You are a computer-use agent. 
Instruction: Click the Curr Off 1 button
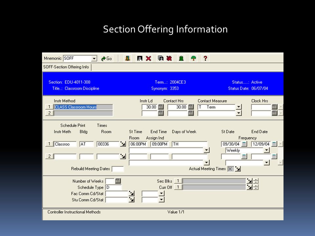click(178, 187)
